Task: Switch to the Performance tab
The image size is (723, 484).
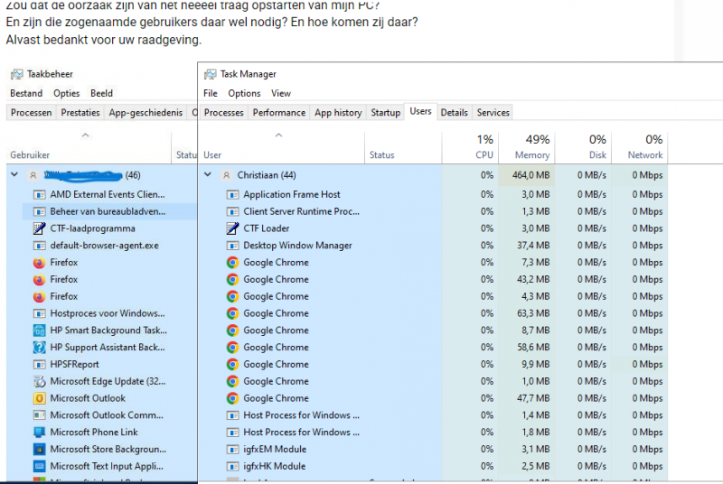Action: (278, 113)
